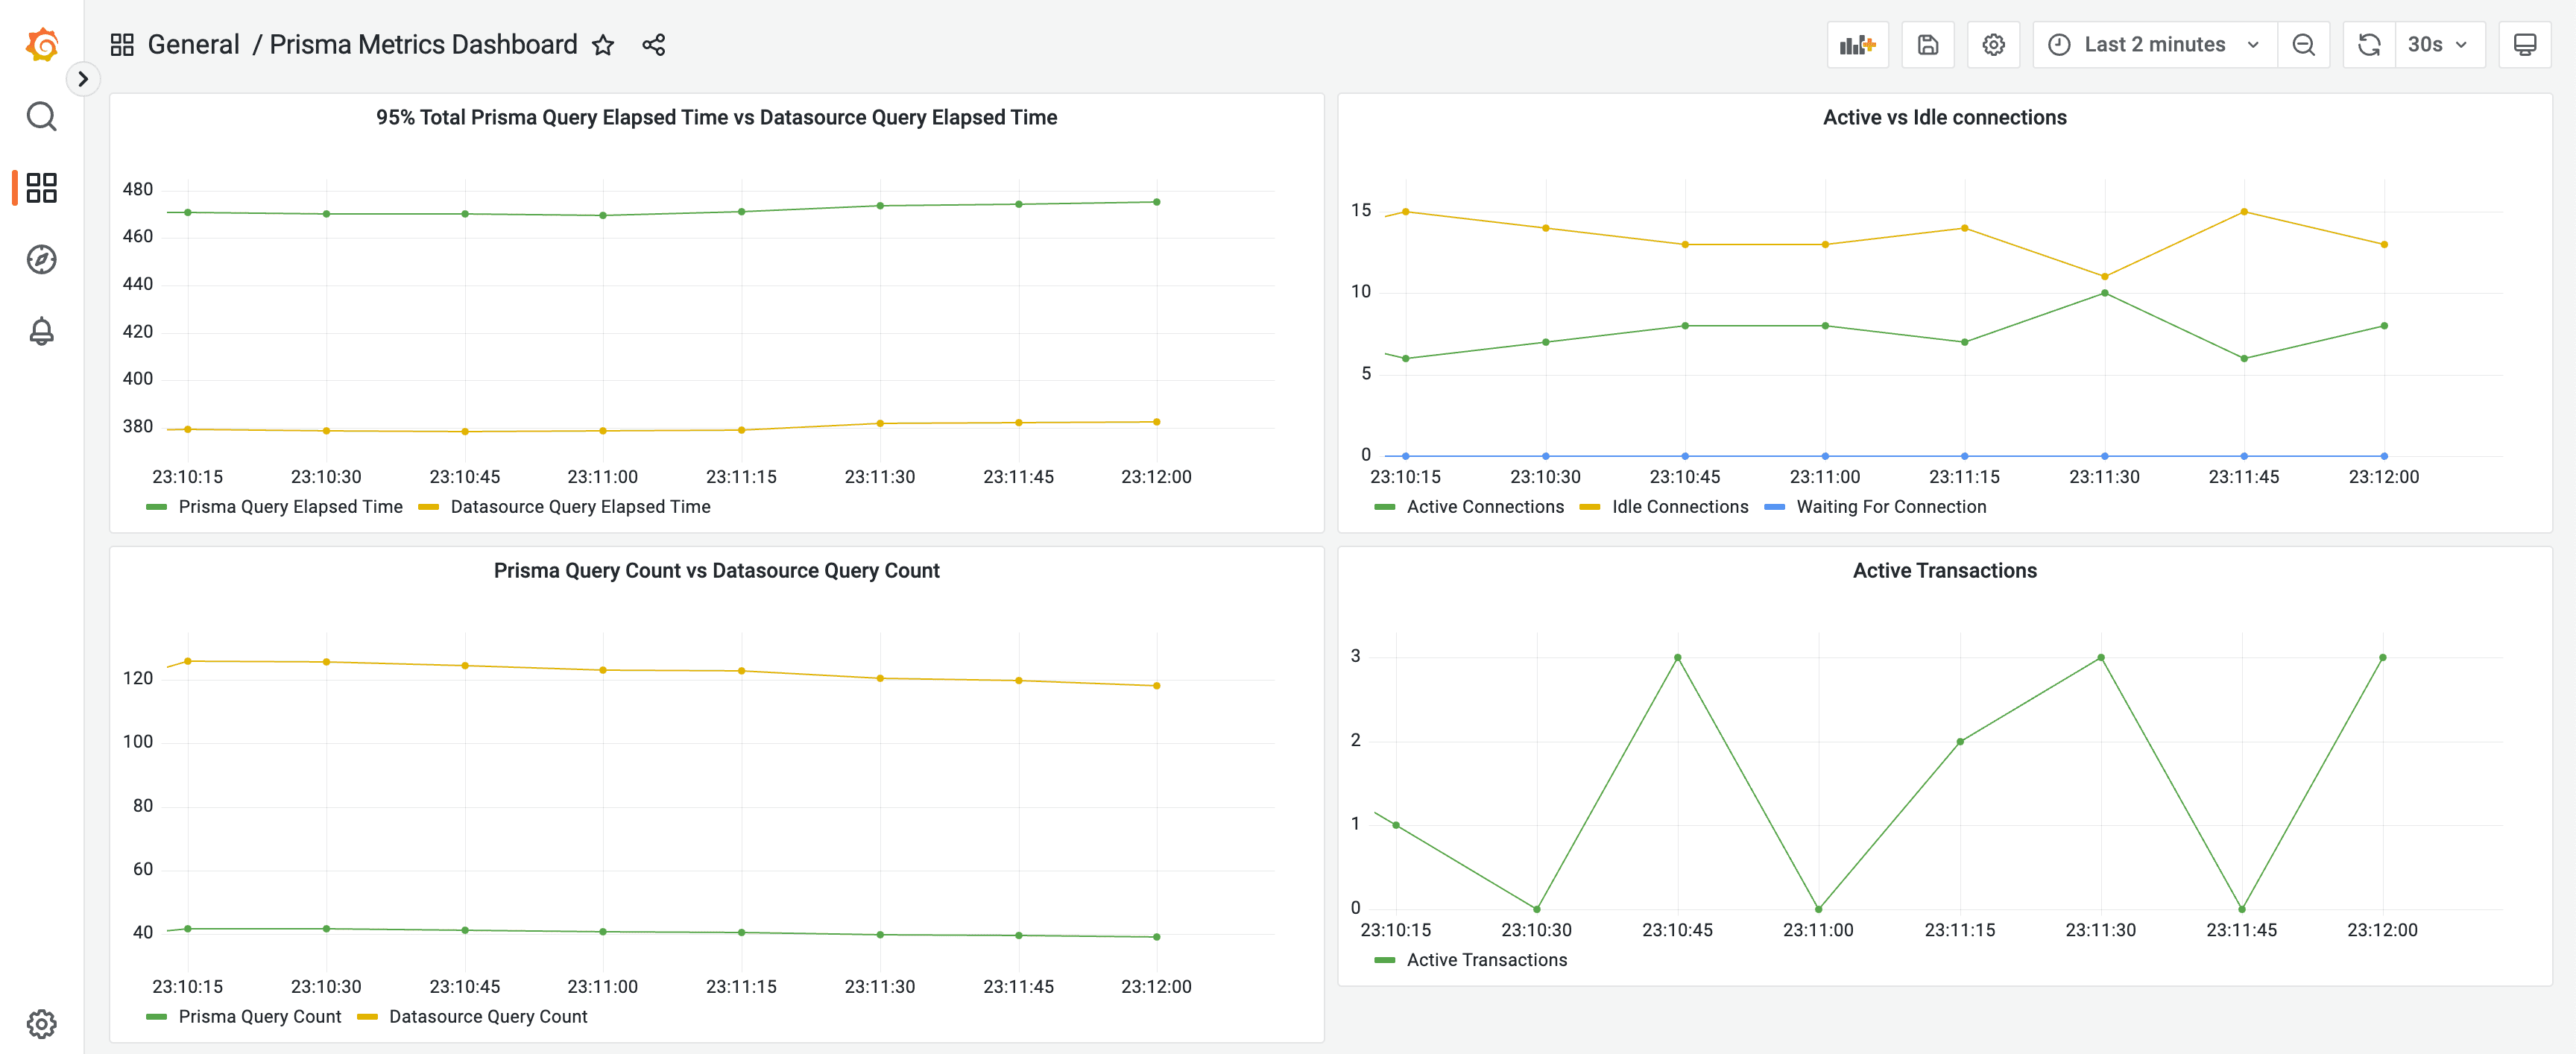Share the dashboard
Screen dimensions: 2576x1054
(654, 44)
